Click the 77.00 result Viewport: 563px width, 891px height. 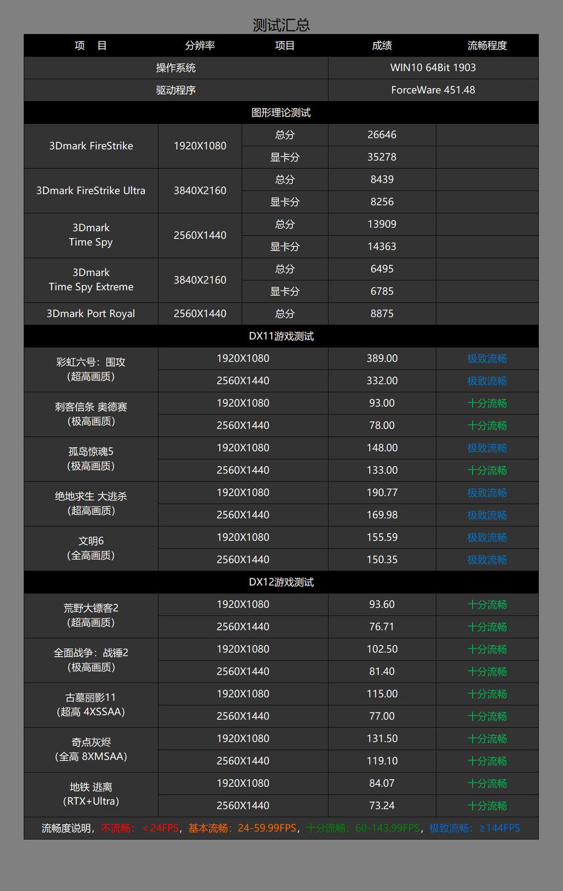[382, 716]
